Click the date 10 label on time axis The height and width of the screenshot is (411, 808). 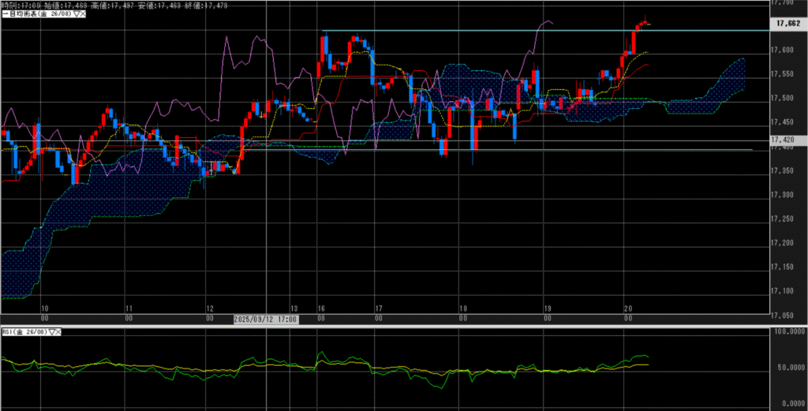point(45,308)
